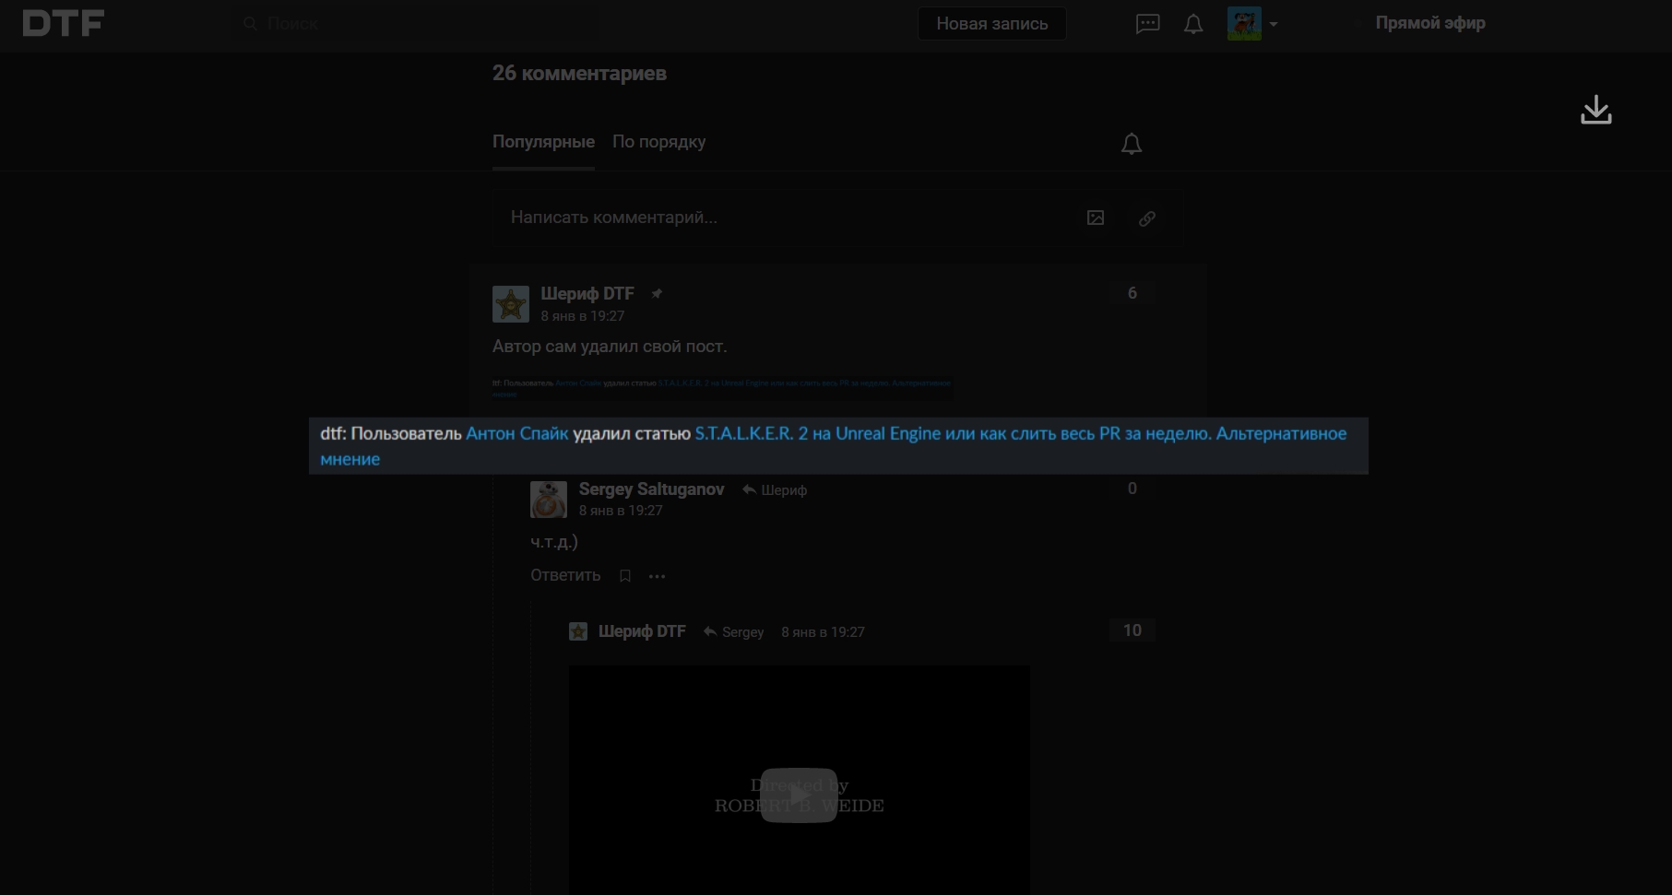Switch to the По порядку tab
Screen dimensions: 1672x895
pos(658,142)
